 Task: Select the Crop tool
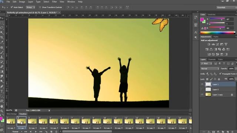click(2, 37)
